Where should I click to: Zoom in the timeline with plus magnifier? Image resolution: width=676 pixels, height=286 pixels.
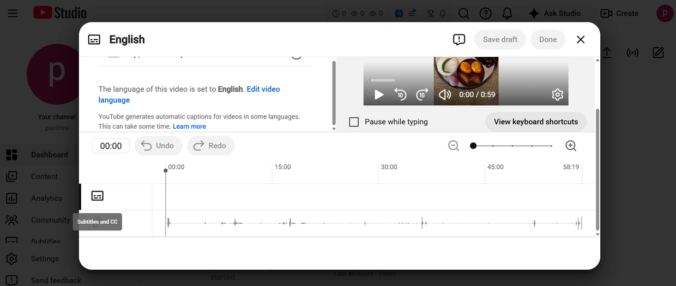pos(571,146)
